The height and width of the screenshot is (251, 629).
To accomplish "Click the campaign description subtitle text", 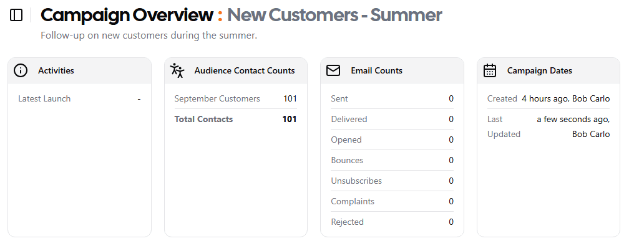I will [149, 36].
